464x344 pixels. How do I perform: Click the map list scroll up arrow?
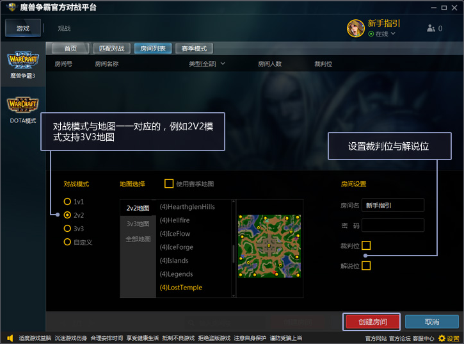pos(234,202)
